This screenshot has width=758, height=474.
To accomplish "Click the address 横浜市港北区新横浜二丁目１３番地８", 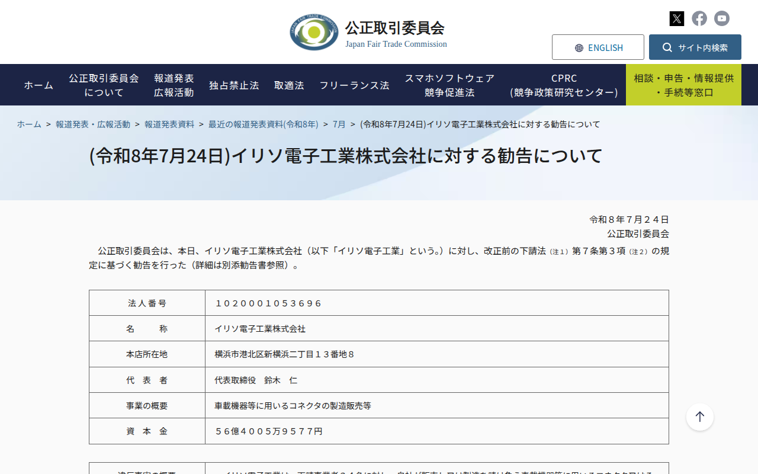I will point(285,354).
